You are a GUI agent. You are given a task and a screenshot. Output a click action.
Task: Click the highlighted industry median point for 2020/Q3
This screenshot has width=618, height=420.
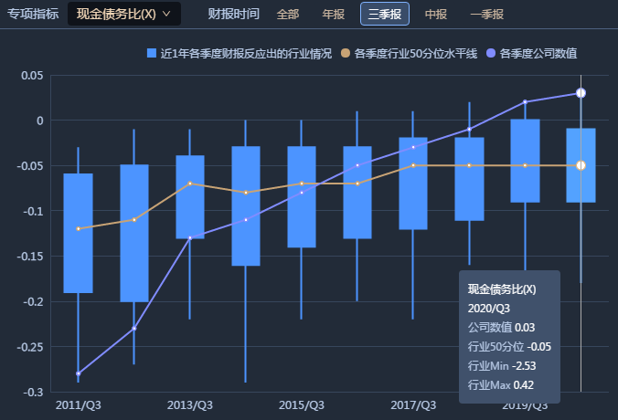(581, 165)
